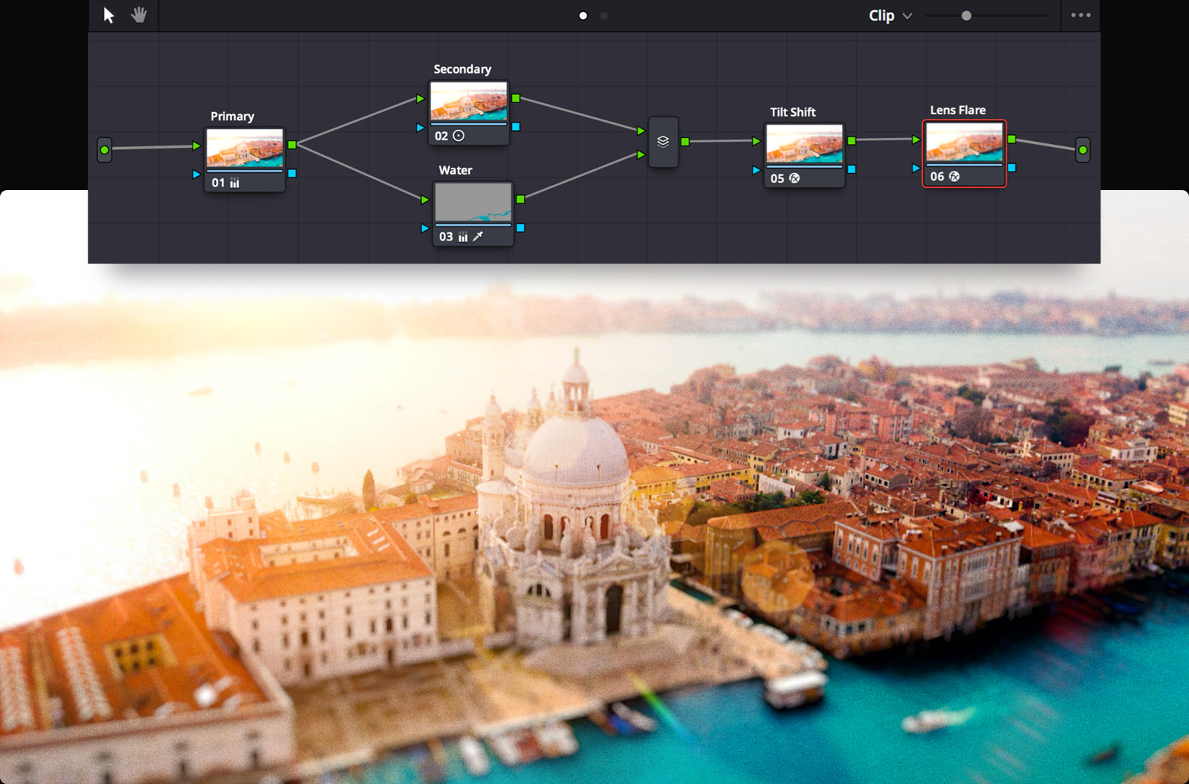Click the Clip label in the header
1189x784 pixels.
click(x=881, y=15)
